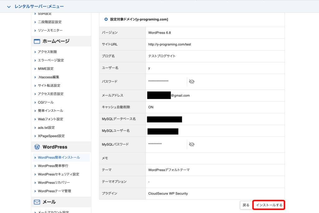Show the パスワード value with eye icon
This screenshot has width=319, height=213.
point(192,82)
